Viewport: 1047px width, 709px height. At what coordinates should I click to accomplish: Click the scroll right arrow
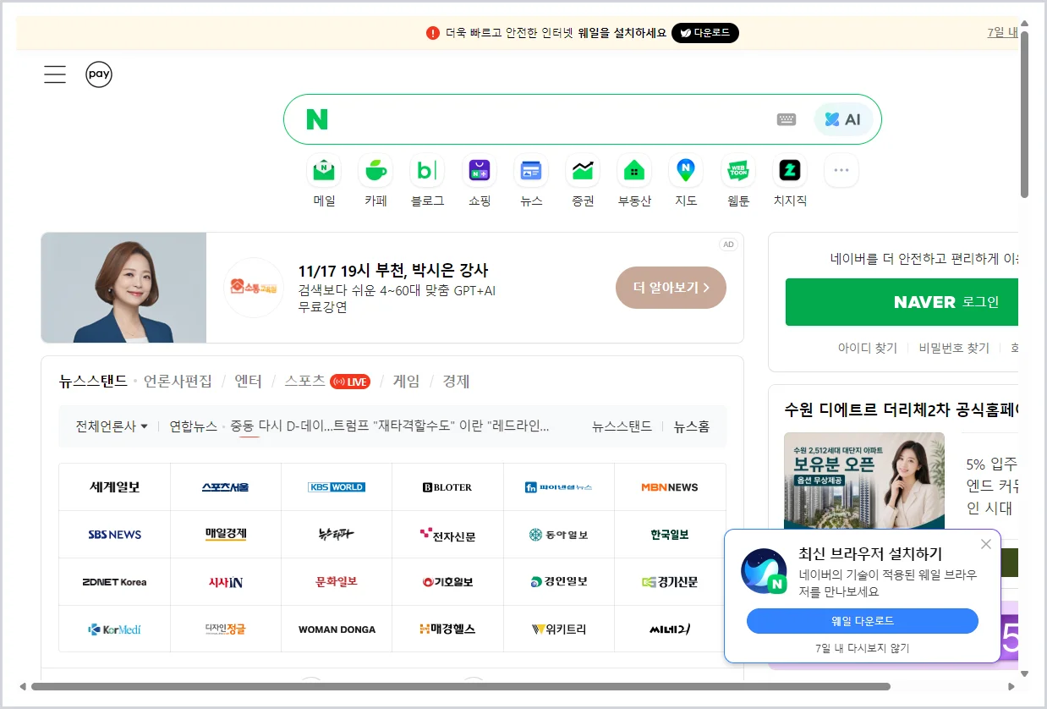click(1011, 686)
